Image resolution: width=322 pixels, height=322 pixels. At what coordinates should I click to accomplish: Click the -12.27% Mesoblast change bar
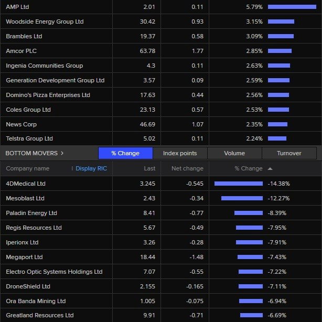coord(242,198)
